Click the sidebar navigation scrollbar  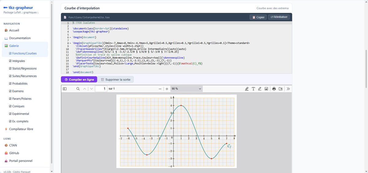click(x=52, y=83)
